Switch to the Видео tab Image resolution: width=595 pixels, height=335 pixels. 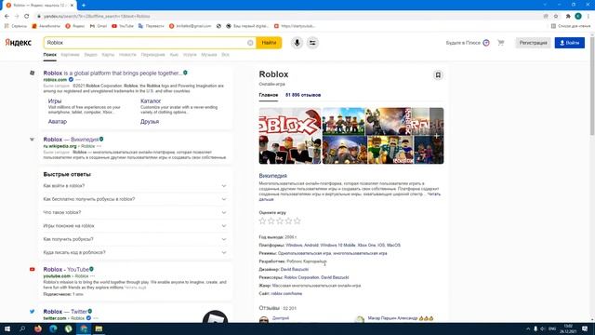(x=91, y=55)
